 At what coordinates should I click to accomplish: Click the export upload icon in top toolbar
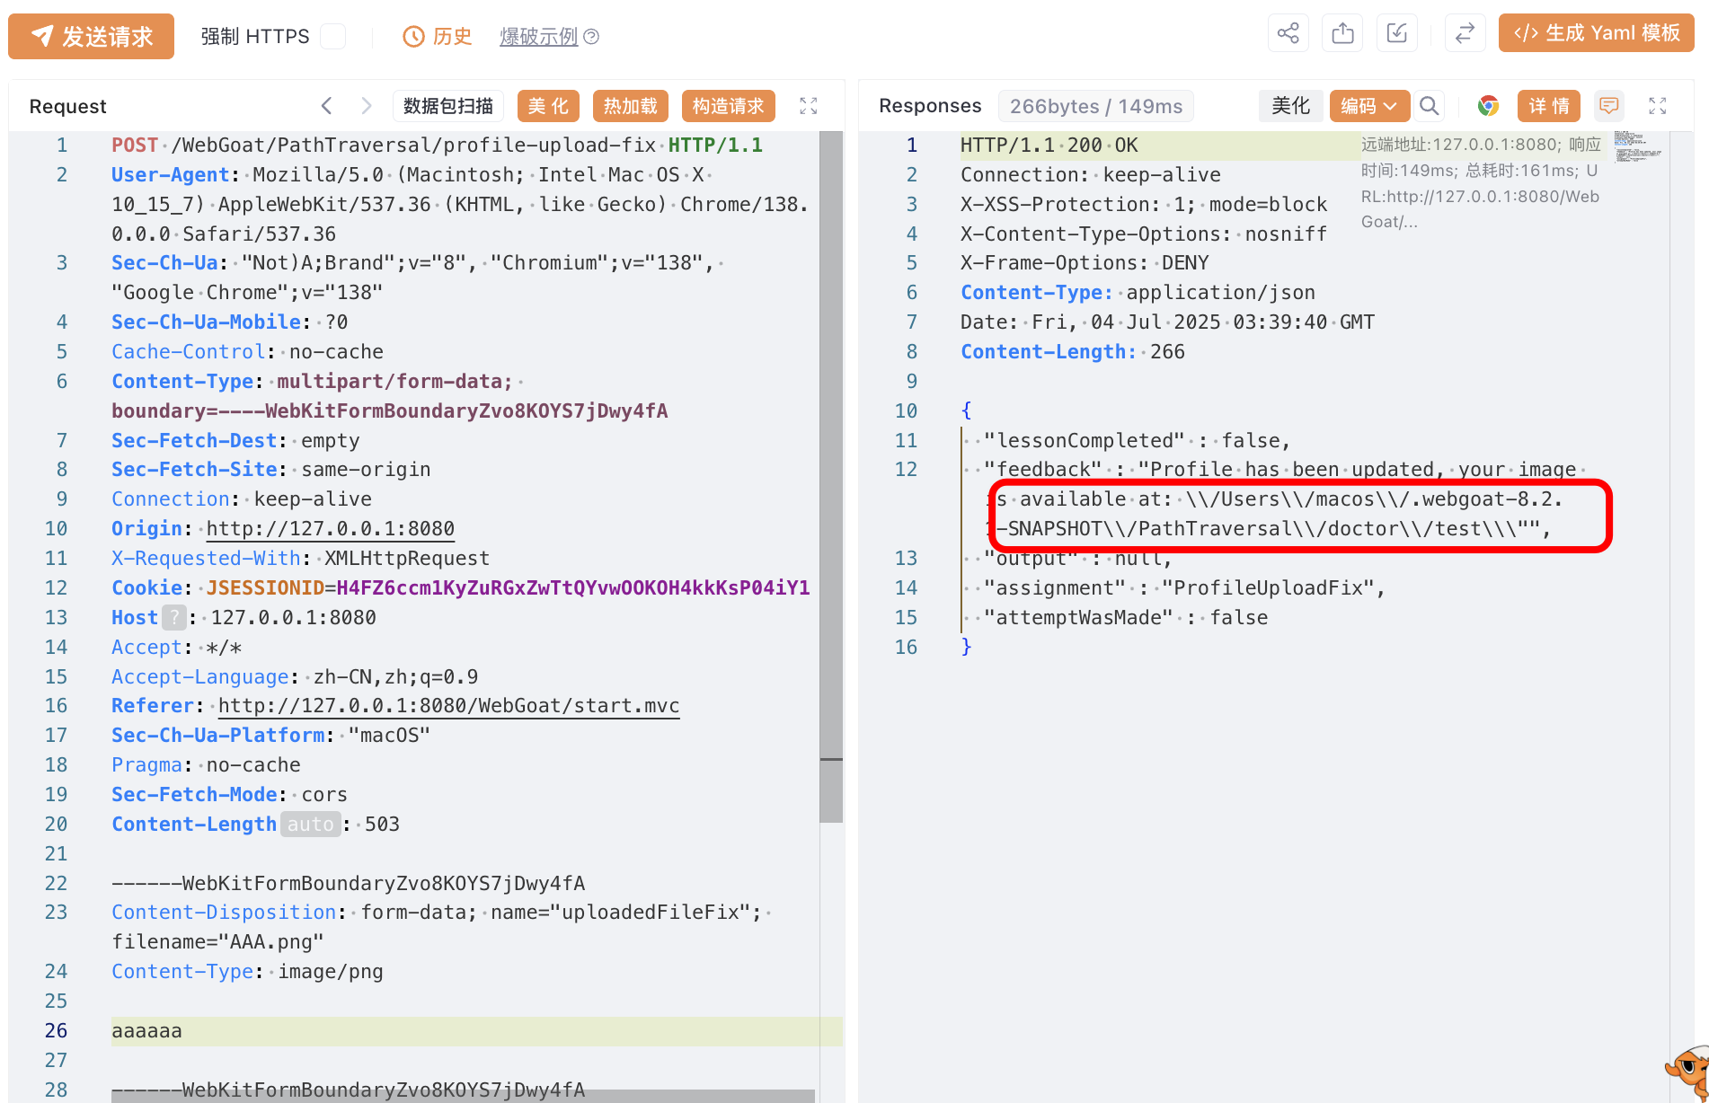(x=1342, y=34)
